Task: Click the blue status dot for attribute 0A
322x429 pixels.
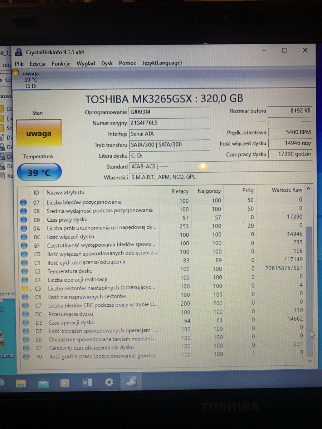Action: click(24, 228)
